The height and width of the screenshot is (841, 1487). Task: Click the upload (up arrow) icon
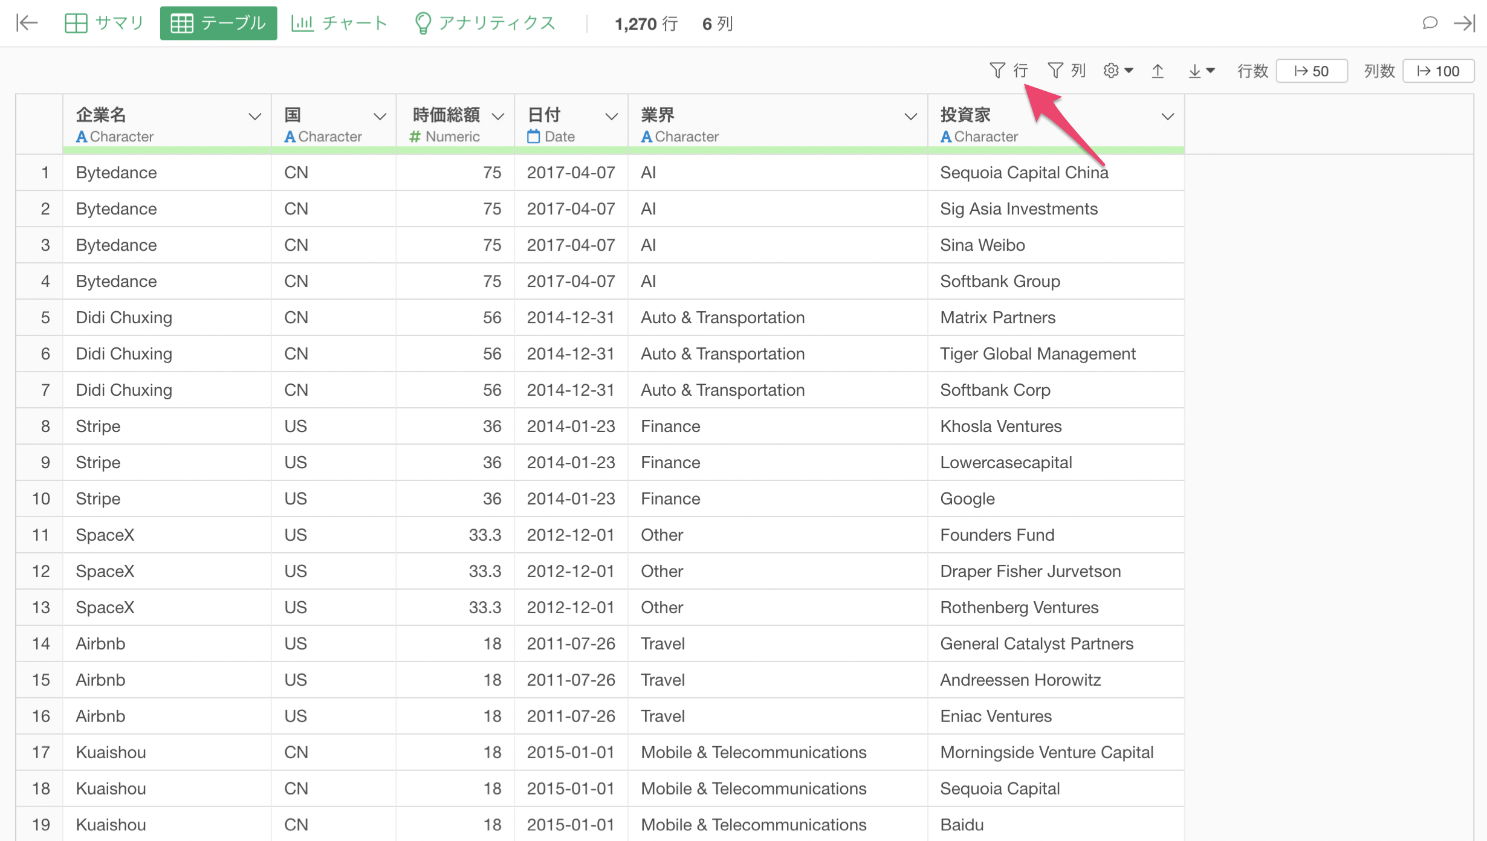tap(1158, 71)
